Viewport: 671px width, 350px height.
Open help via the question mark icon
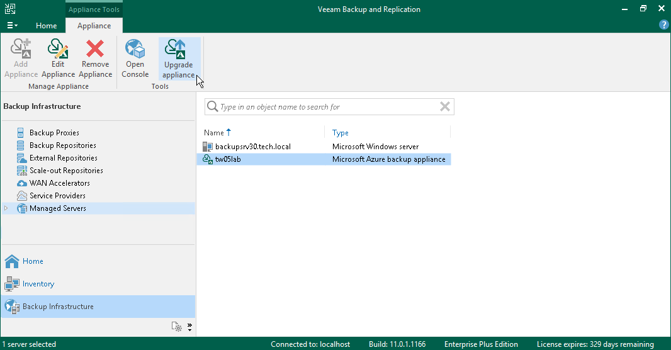pyautogui.click(x=663, y=25)
